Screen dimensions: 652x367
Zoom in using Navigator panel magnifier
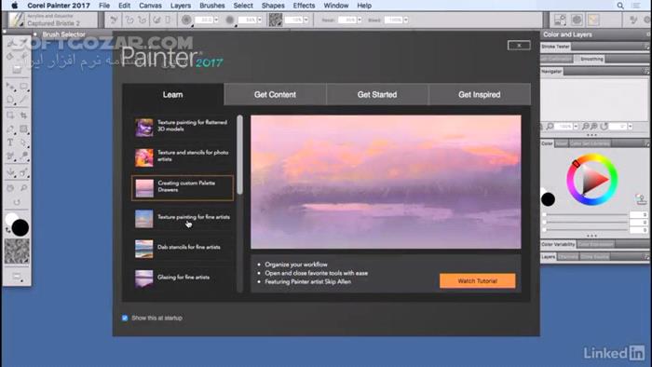point(594,126)
